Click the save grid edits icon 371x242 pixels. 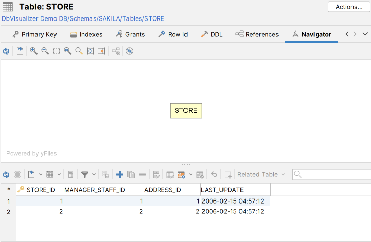pyautogui.click(x=106, y=175)
